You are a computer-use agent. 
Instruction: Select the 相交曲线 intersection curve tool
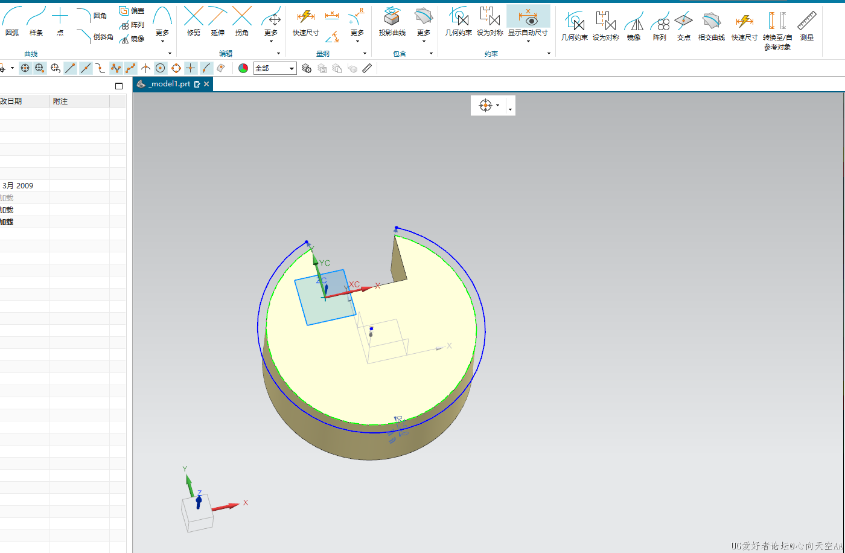point(712,27)
